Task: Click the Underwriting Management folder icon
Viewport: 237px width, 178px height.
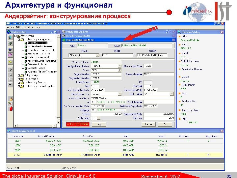Action: (22, 40)
